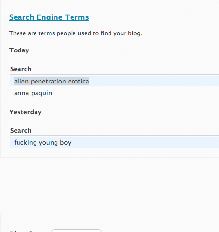219x232 pixels.
Task: Click the Today section heading
Action: (x=19, y=50)
